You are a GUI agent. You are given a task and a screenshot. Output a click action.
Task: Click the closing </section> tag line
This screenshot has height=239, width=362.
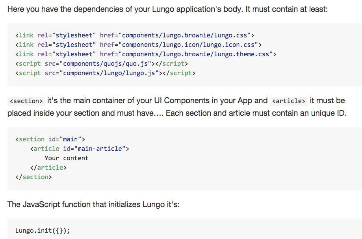[33, 177]
